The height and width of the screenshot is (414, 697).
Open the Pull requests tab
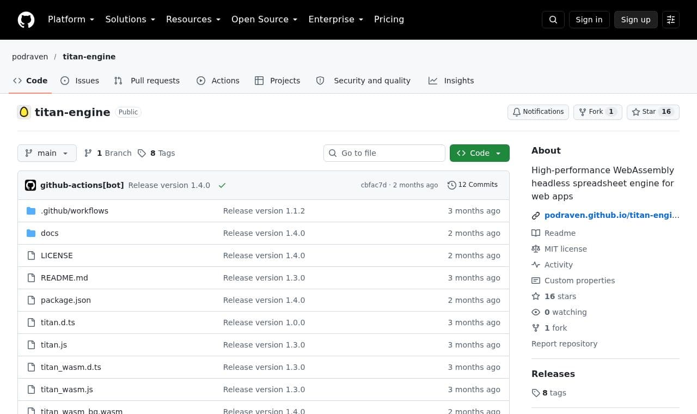(147, 81)
